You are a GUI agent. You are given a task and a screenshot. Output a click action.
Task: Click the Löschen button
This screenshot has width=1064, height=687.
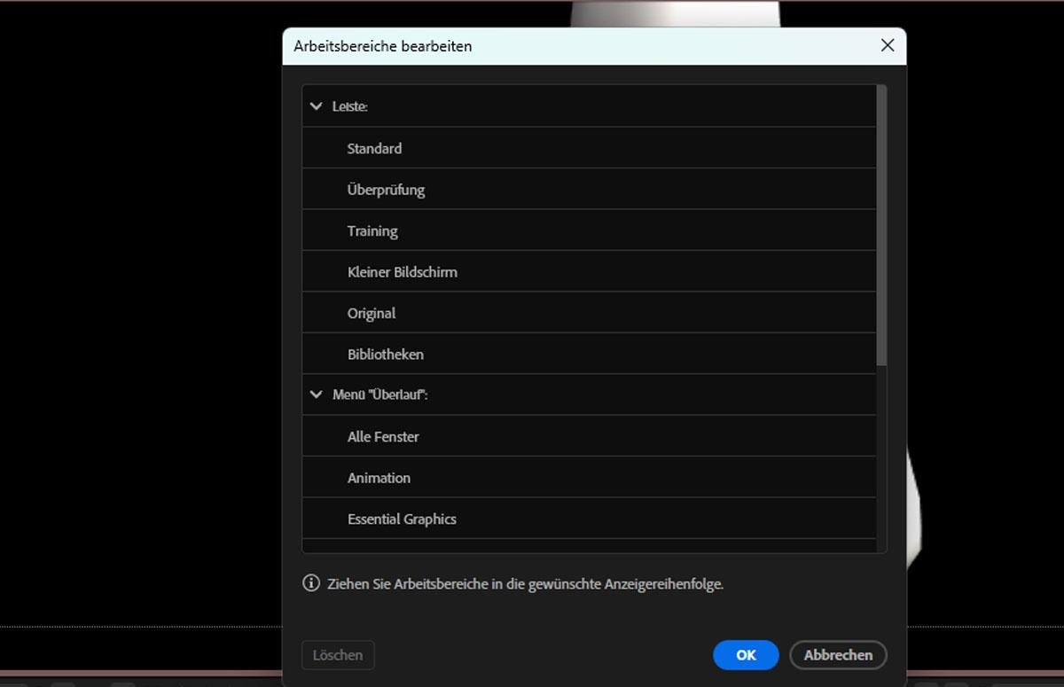tap(338, 655)
